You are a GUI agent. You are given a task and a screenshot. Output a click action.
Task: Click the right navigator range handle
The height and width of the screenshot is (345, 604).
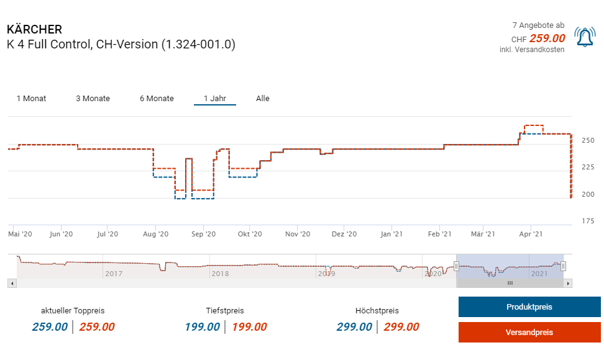(563, 266)
